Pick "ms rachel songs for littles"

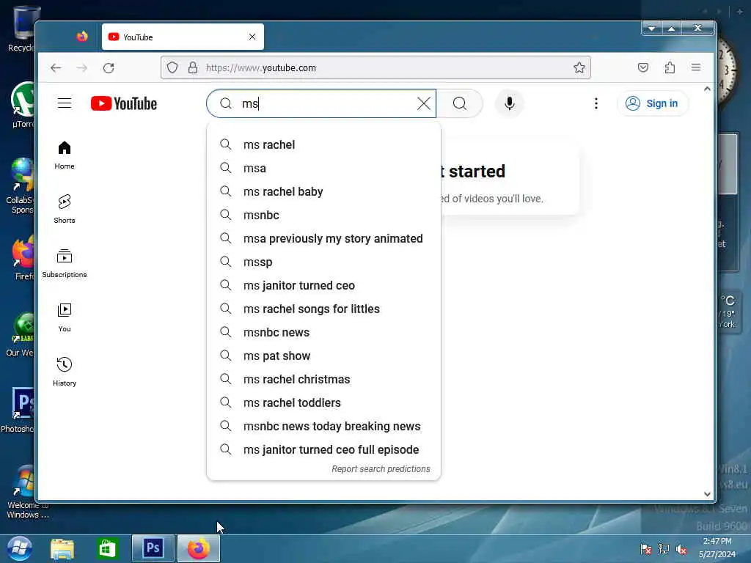(x=323, y=309)
